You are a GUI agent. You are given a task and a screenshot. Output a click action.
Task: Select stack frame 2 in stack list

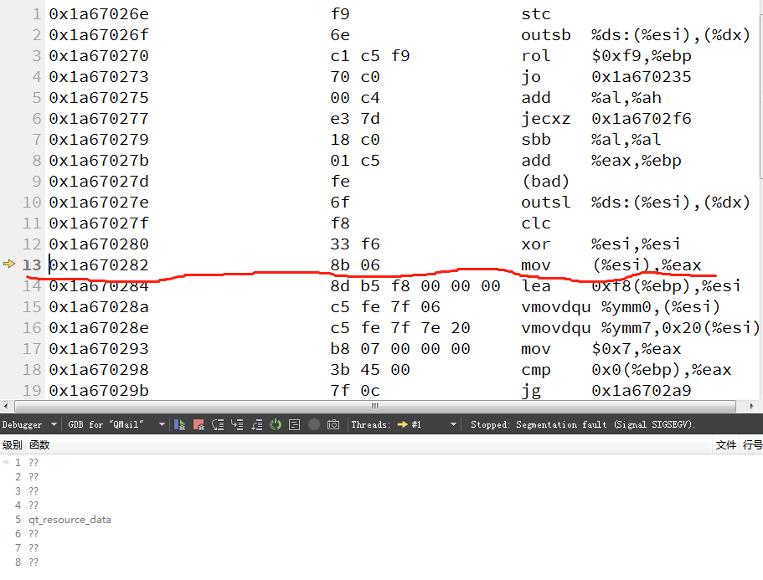coord(382,477)
